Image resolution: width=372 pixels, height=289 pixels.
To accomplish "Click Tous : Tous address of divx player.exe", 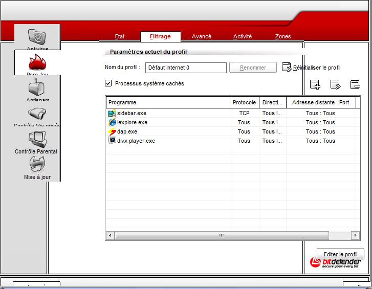I will point(320,141).
